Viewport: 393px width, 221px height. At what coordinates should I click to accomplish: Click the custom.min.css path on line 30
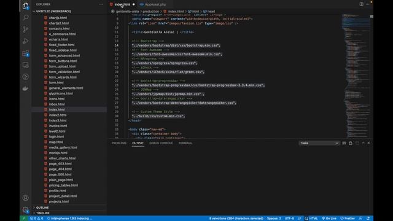pyautogui.click(x=158, y=116)
